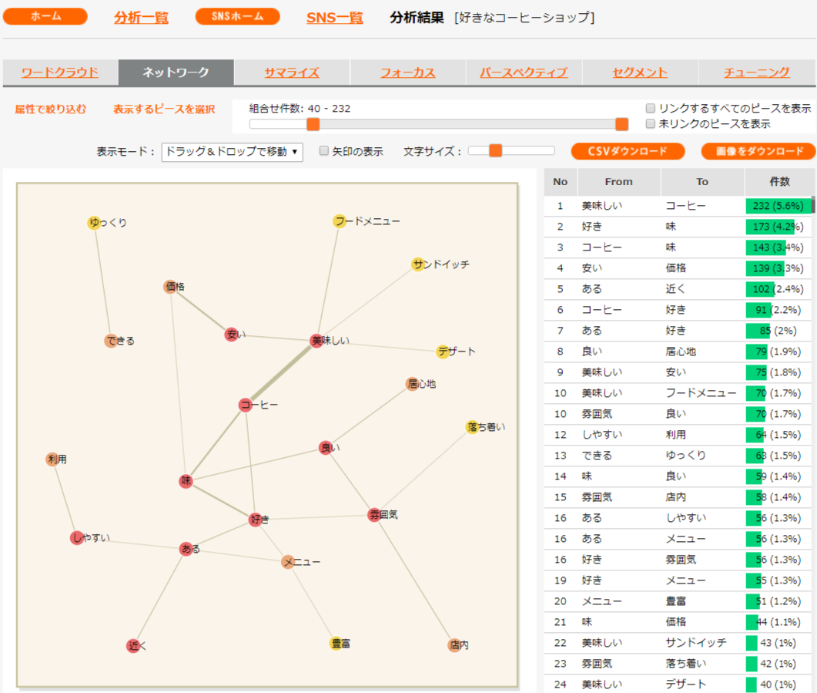Click the 画像をダウンロード button
Image resolution: width=817 pixels, height=693 pixels.
click(x=758, y=151)
